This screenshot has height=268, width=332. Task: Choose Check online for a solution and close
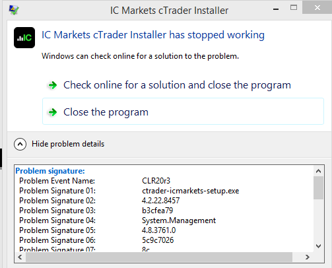[x=177, y=85]
